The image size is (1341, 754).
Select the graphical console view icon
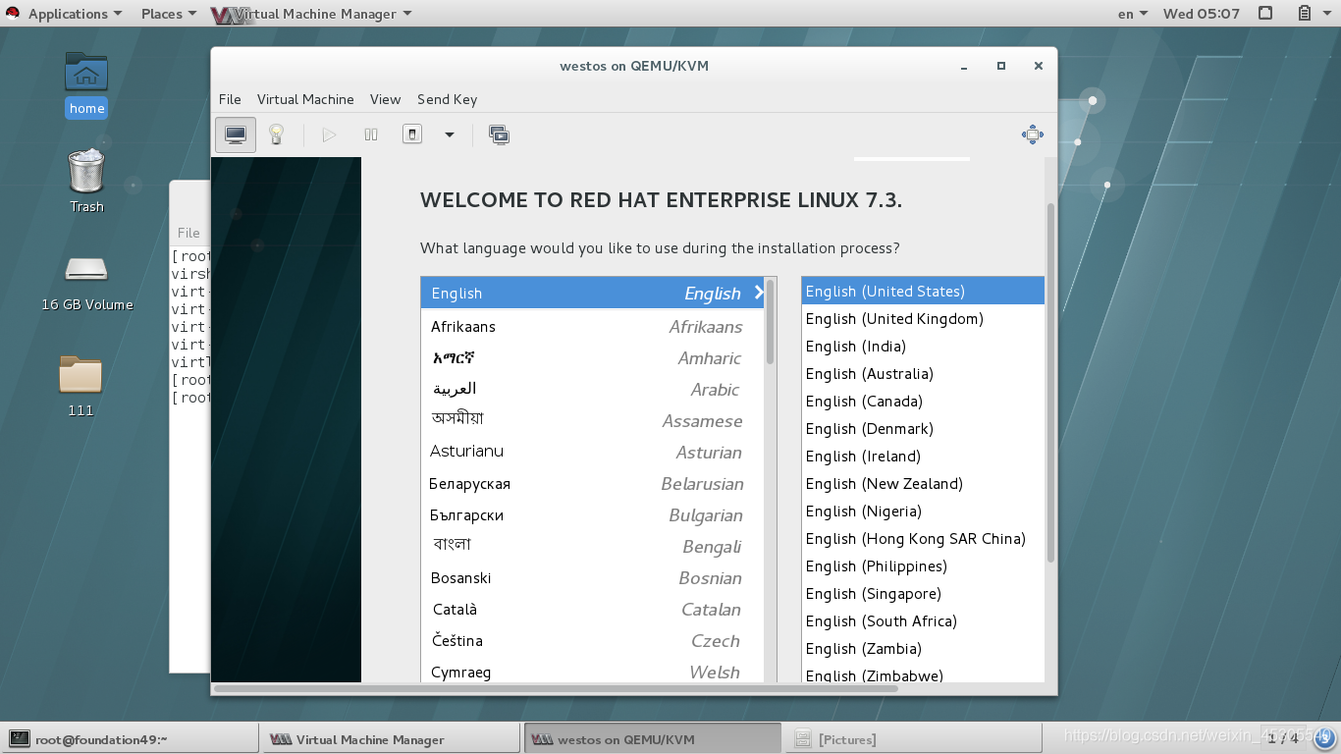[x=235, y=135]
